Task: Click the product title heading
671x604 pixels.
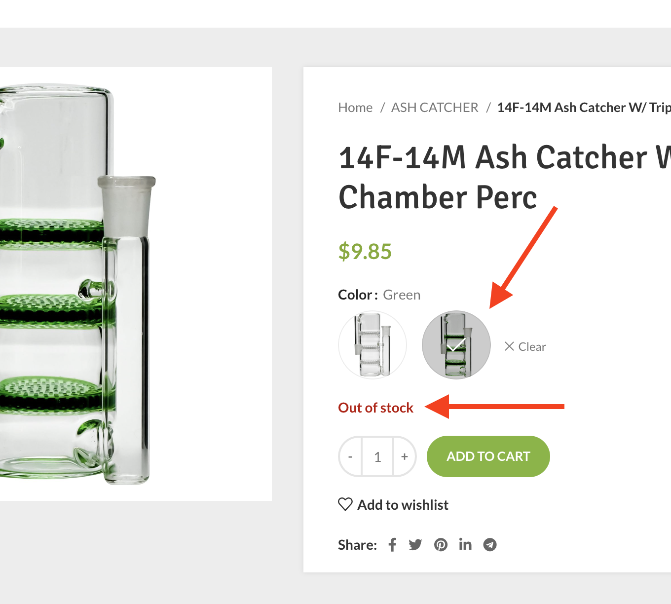Action: pos(504,177)
